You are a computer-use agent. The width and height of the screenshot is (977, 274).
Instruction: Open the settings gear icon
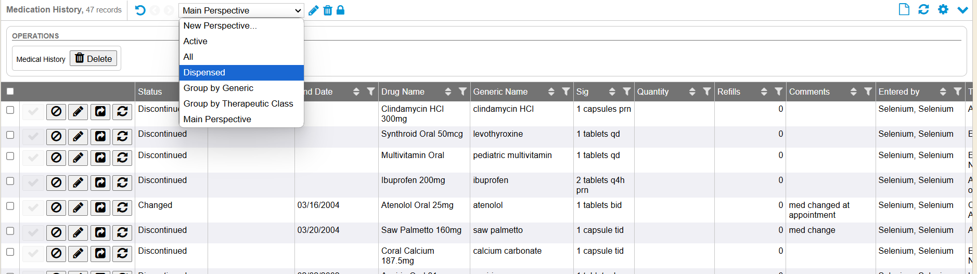click(943, 9)
